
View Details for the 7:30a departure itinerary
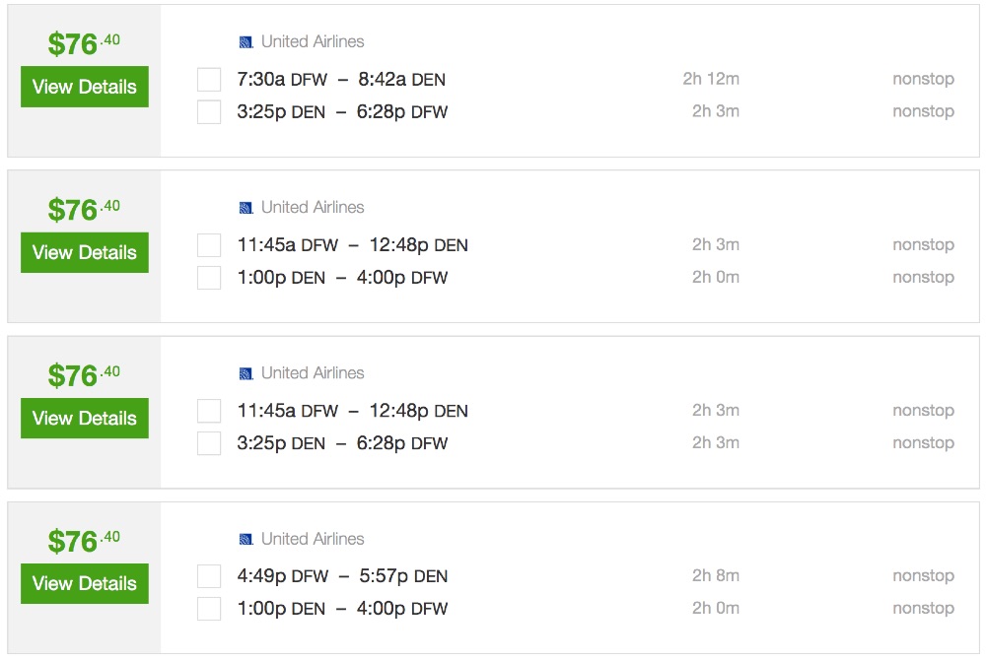coord(85,87)
